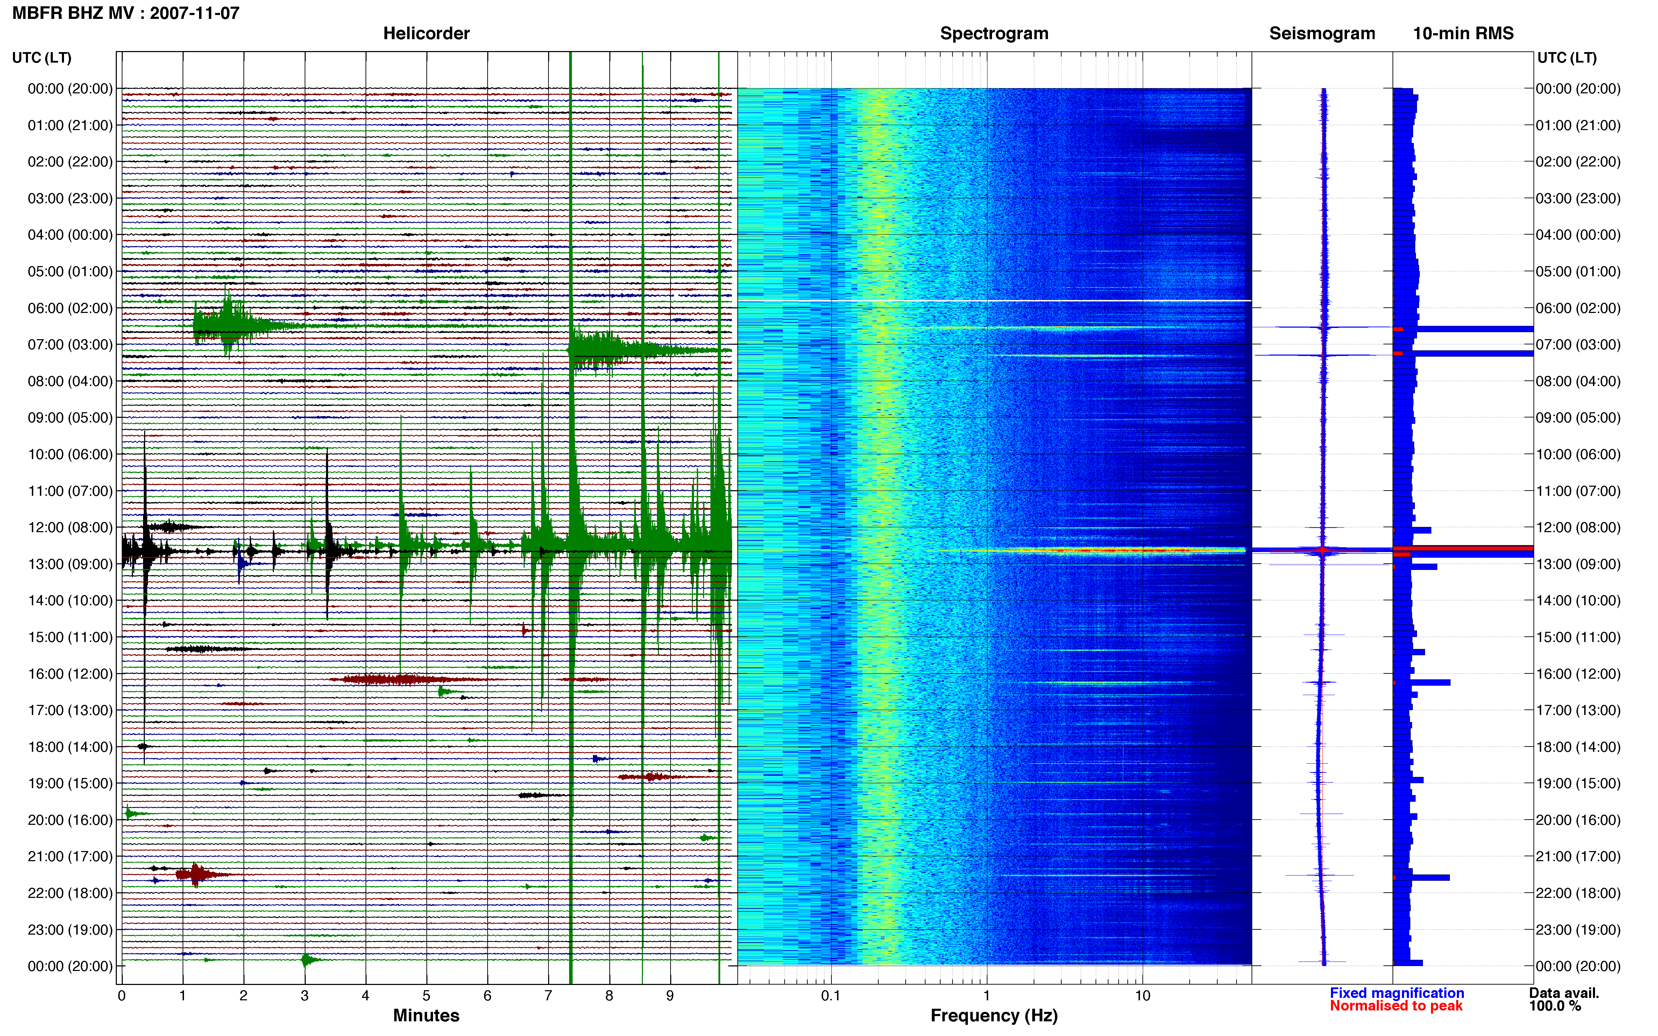Click the '10' frequency tick label

click(1142, 995)
